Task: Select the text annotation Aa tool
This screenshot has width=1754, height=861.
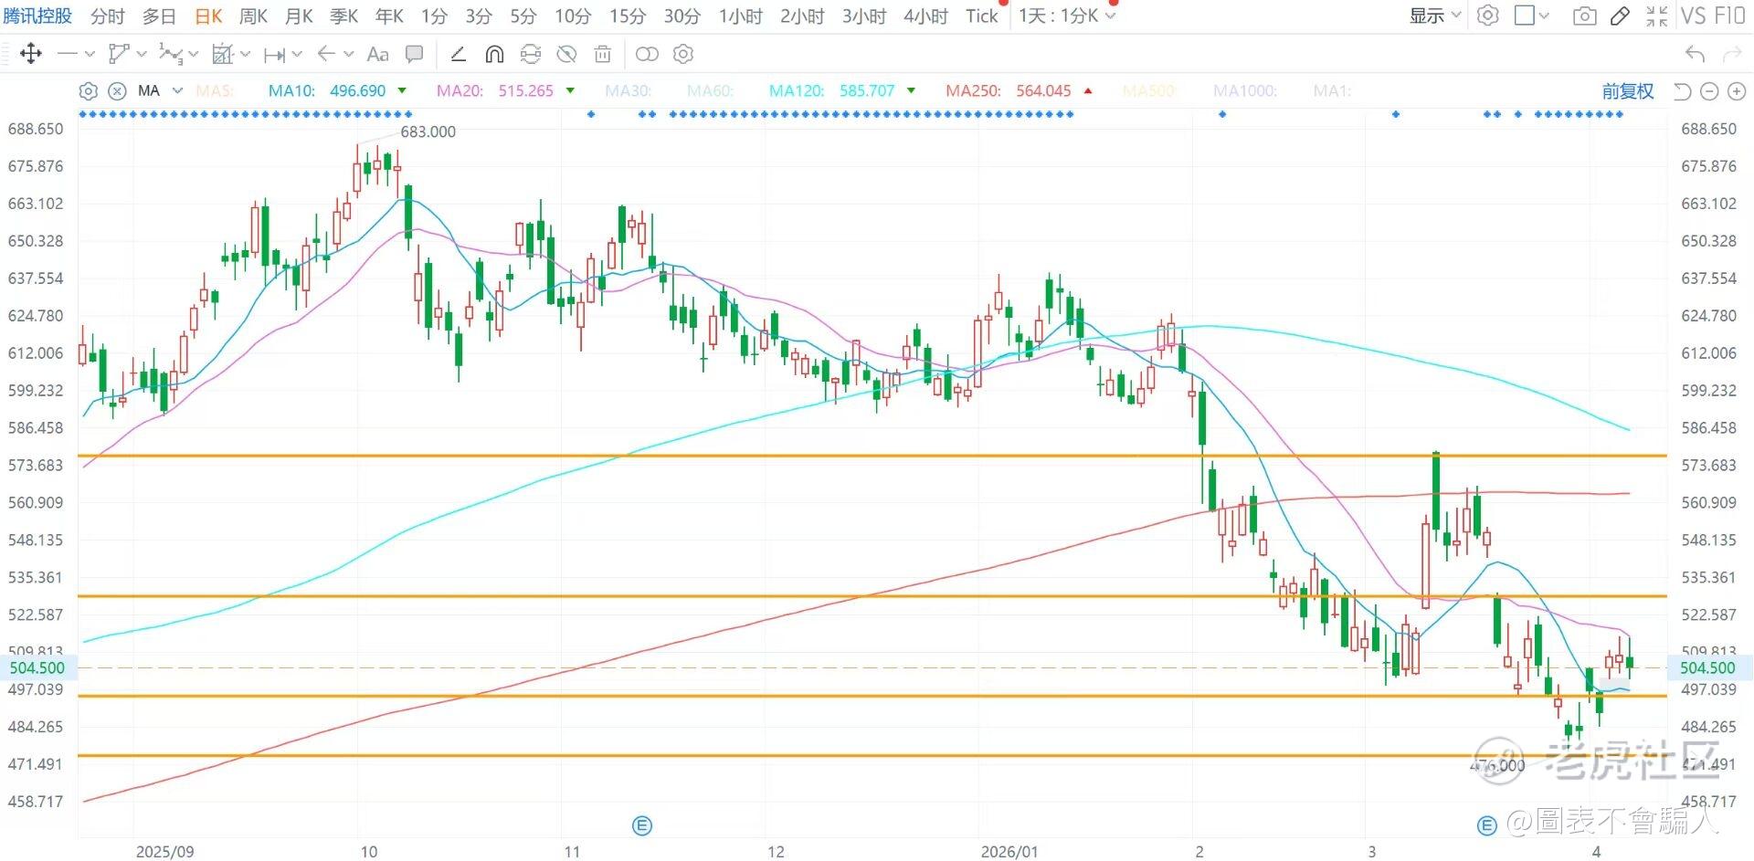Action: click(x=377, y=55)
